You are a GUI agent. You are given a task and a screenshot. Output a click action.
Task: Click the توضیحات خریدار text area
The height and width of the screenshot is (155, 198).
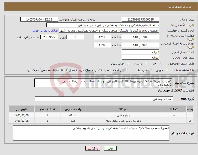(91, 133)
